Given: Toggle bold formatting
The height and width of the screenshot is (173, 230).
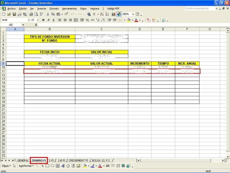Looking at the screenshot, I should pyautogui.click(x=43, y=20).
